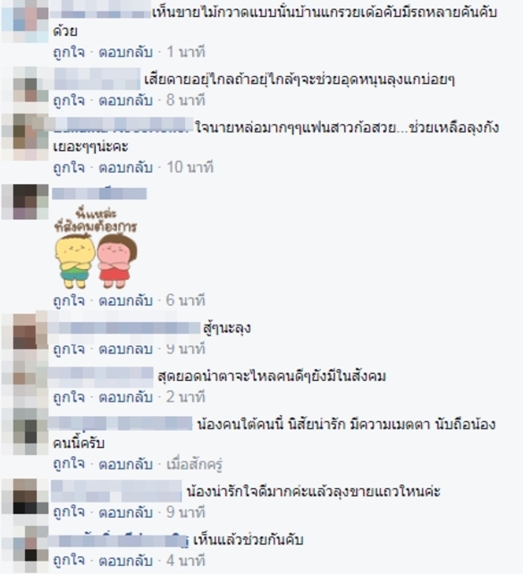Click blurred name before เห็นแล้วช่วยกันคับ
This screenshot has height=575, width=523.
pyautogui.click(x=119, y=541)
